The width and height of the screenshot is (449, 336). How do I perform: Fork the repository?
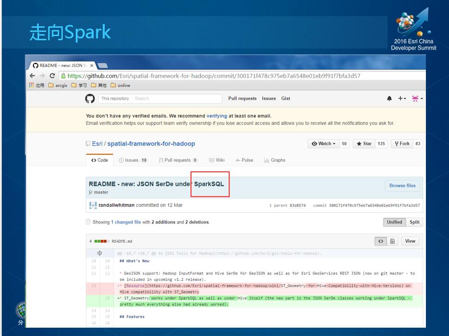pyautogui.click(x=402, y=144)
